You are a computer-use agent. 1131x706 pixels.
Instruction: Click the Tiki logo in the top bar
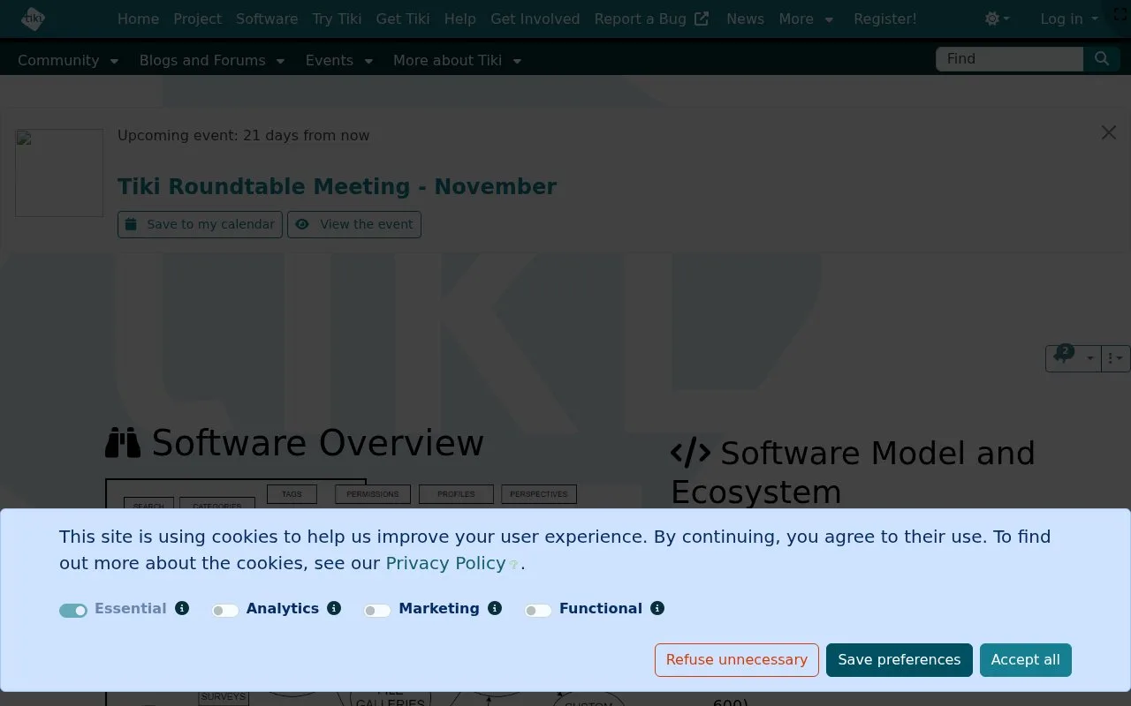tap(33, 19)
